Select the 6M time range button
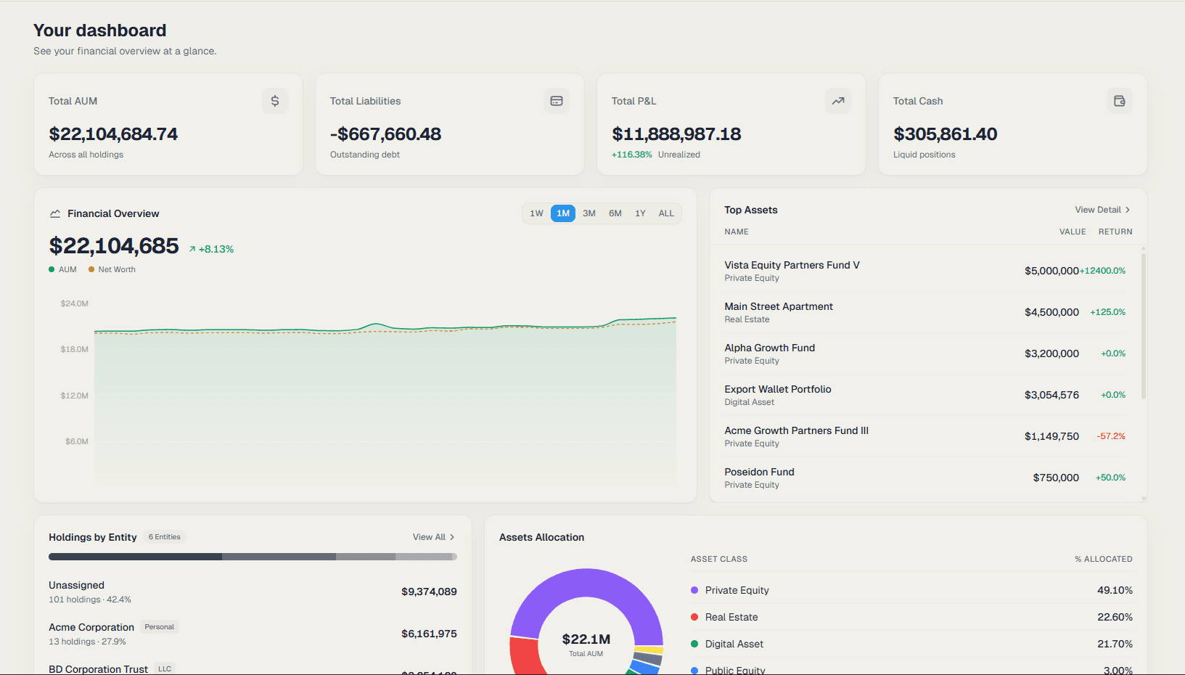This screenshot has height=675, width=1185. click(x=615, y=213)
